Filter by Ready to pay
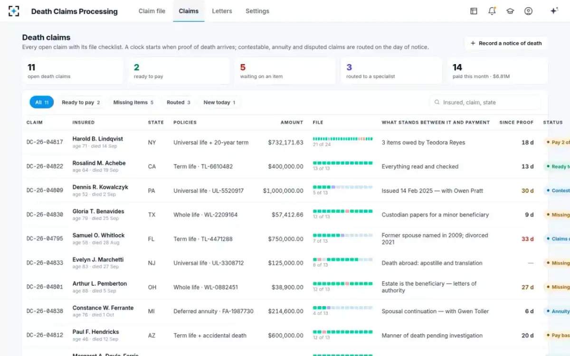Screen dimensions: 570x356 pos(81,102)
